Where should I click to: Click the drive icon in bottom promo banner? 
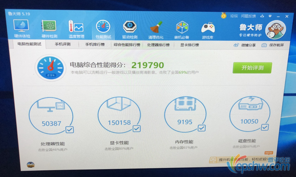(x=213, y=160)
